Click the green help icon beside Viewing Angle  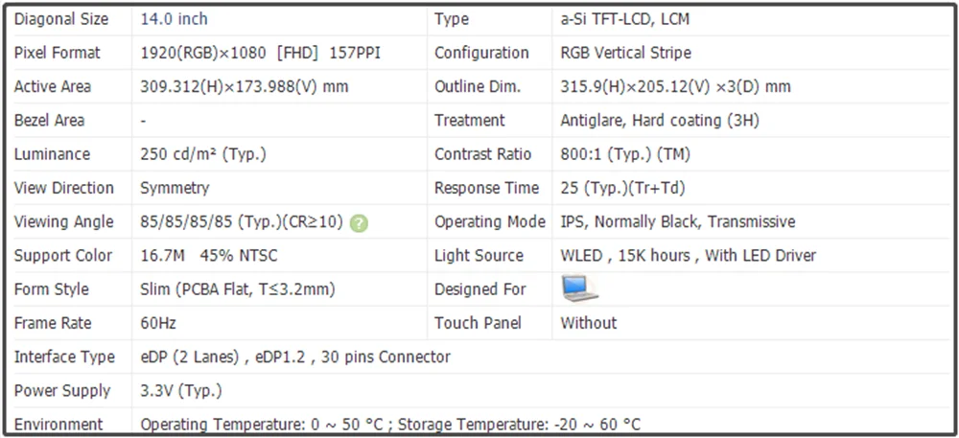(359, 222)
